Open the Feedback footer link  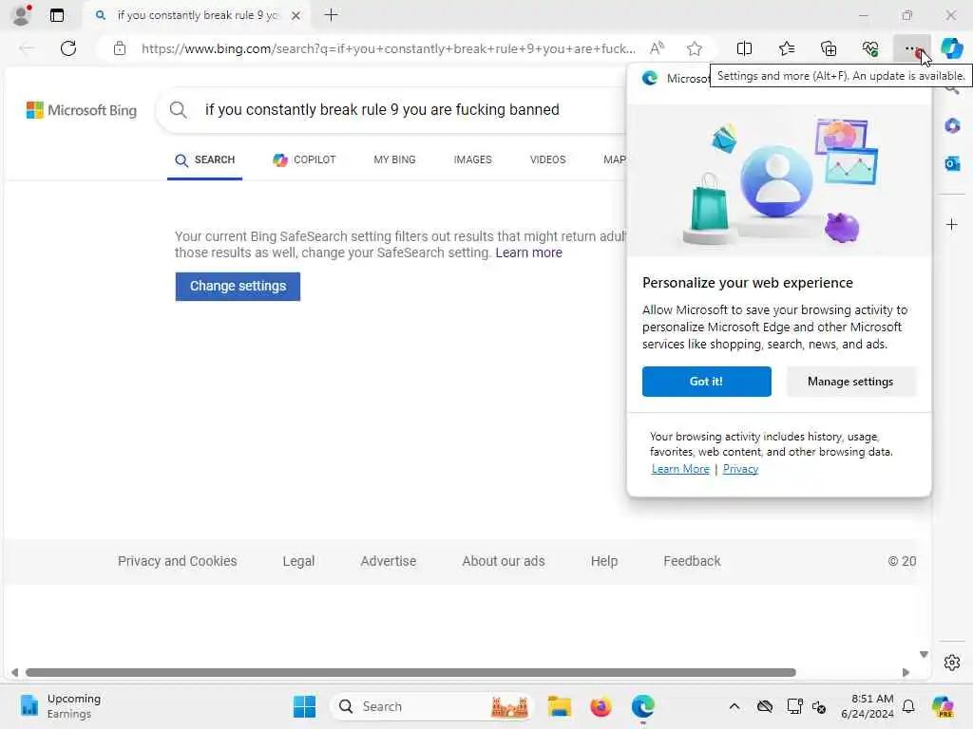(x=692, y=561)
